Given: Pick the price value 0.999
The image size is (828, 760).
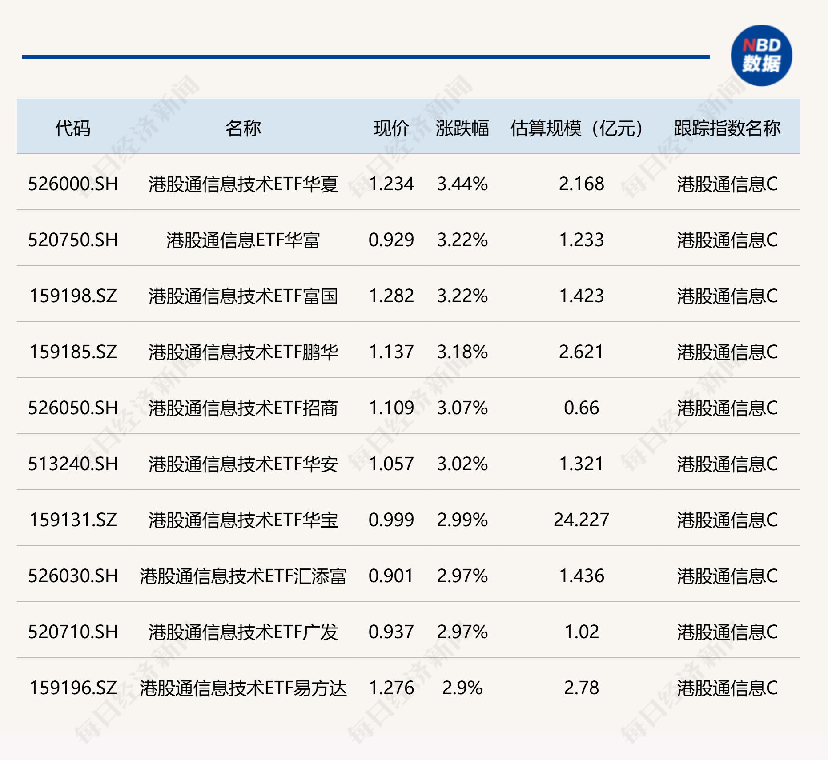Looking at the screenshot, I should point(391,520).
